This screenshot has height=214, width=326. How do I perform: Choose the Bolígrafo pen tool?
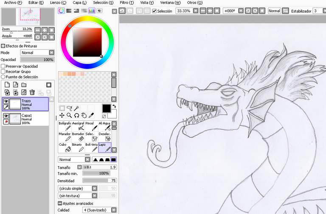tap(65, 126)
